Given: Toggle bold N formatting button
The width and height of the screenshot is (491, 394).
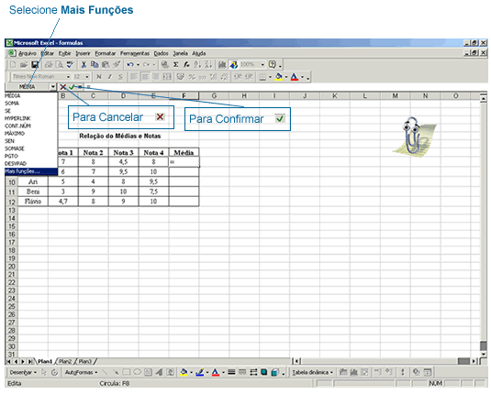Looking at the screenshot, I should pos(99,77).
